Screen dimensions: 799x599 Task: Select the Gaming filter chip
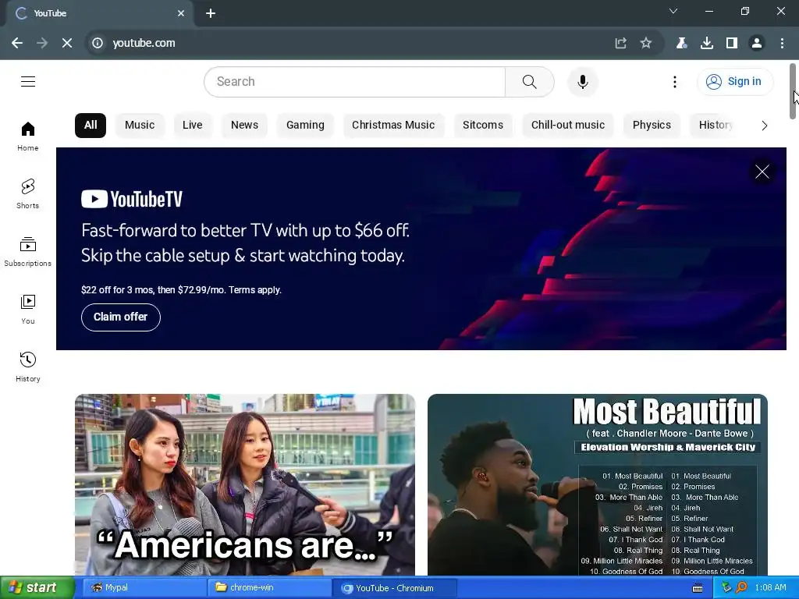(x=305, y=126)
